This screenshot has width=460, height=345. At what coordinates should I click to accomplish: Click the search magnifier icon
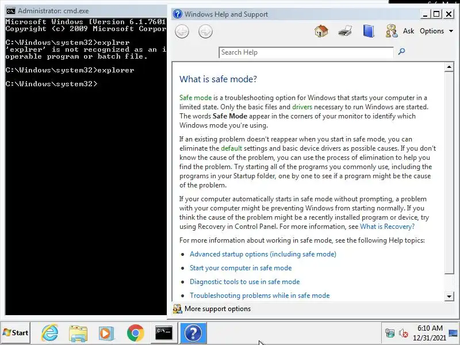coord(401,52)
